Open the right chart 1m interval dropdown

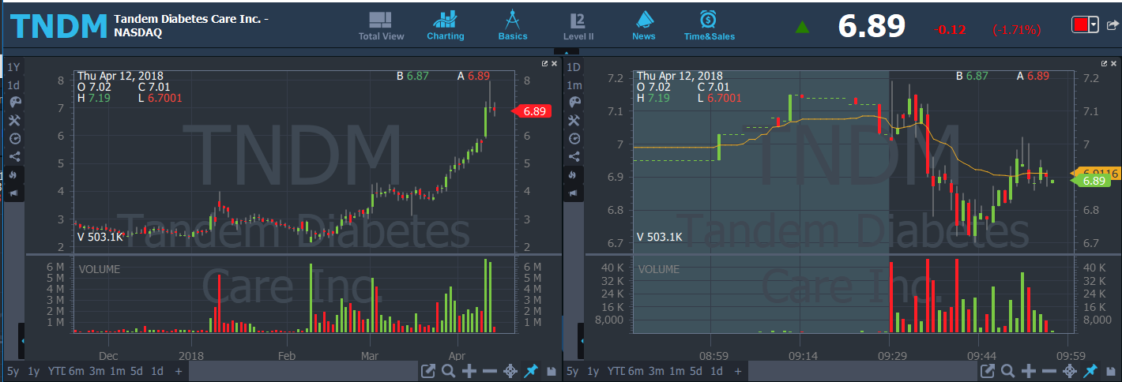click(574, 84)
